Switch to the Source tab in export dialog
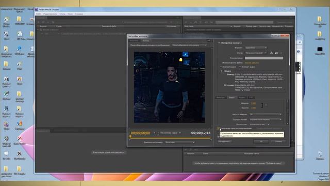This screenshot has width=330, height=186. coord(134,40)
